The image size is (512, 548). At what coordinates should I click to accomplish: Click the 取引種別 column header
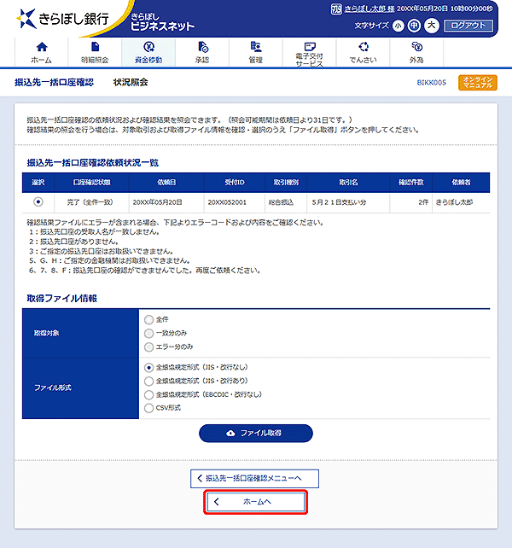(286, 183)
